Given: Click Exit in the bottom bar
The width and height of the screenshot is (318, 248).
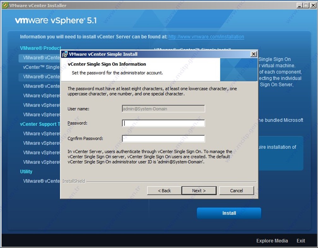Looking at the screenshot, I should [301, 241].
